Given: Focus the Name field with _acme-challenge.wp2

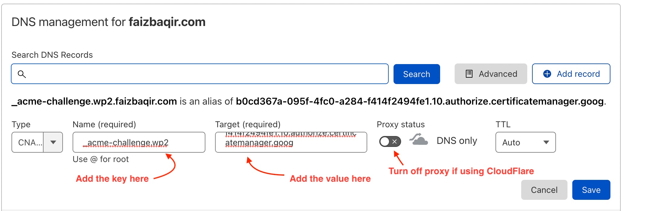Looking at the screenshot, I should pos(139,142).
